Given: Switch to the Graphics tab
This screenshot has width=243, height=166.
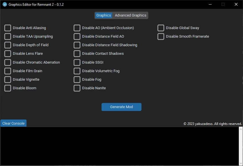Looking at the screenshot, I should pyautogui.click(x=104, y=15).
